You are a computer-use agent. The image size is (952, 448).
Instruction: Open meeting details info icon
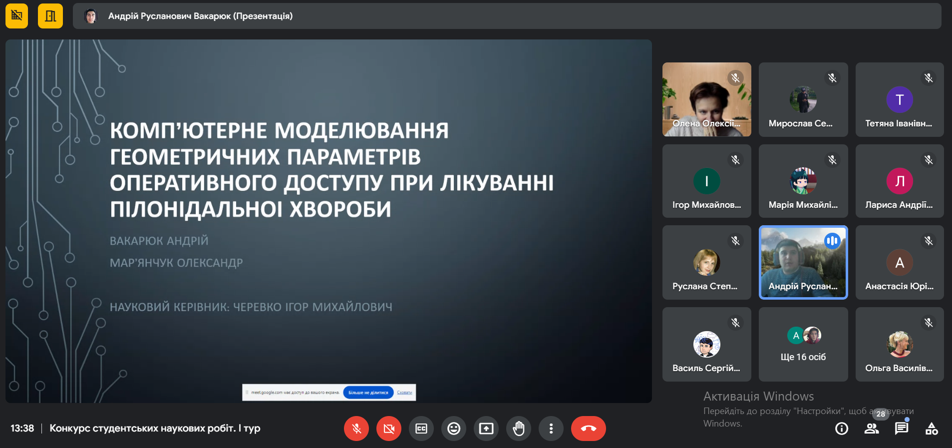coord(842,429)
